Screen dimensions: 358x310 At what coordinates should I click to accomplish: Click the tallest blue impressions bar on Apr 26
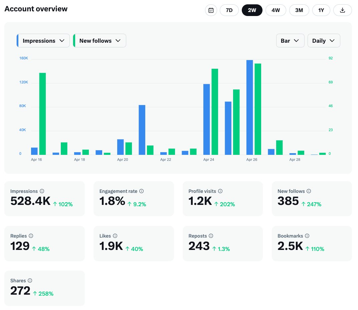(x=249, y=107)
